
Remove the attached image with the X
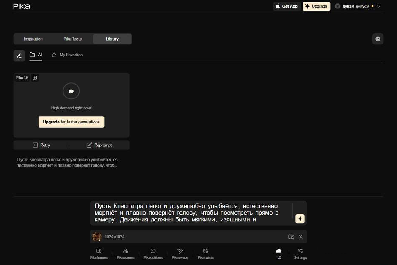300,237
